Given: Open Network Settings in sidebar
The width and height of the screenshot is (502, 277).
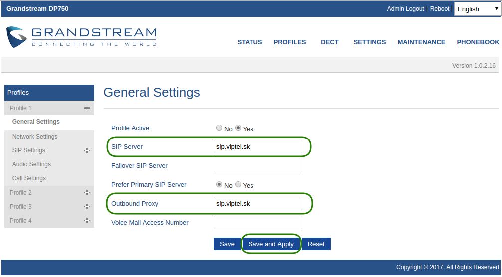Looking at the screenshot, I should pyautogui.click(x=35, y=137).
